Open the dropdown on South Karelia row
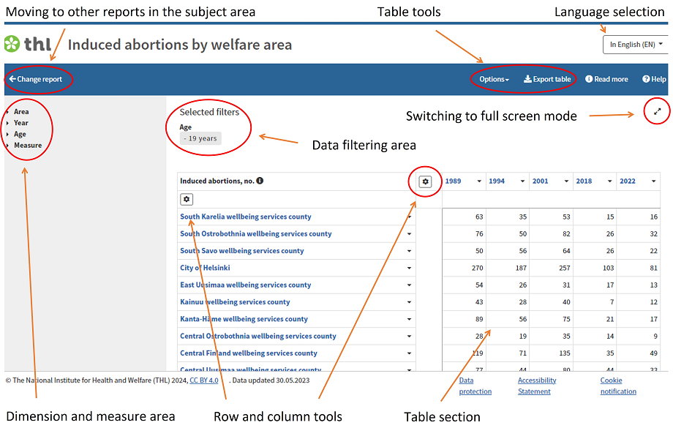This screenshot has width=673, height=428. coord(410,216)
